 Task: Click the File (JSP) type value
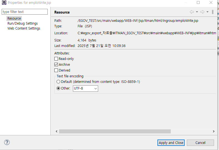pos(85,26)
